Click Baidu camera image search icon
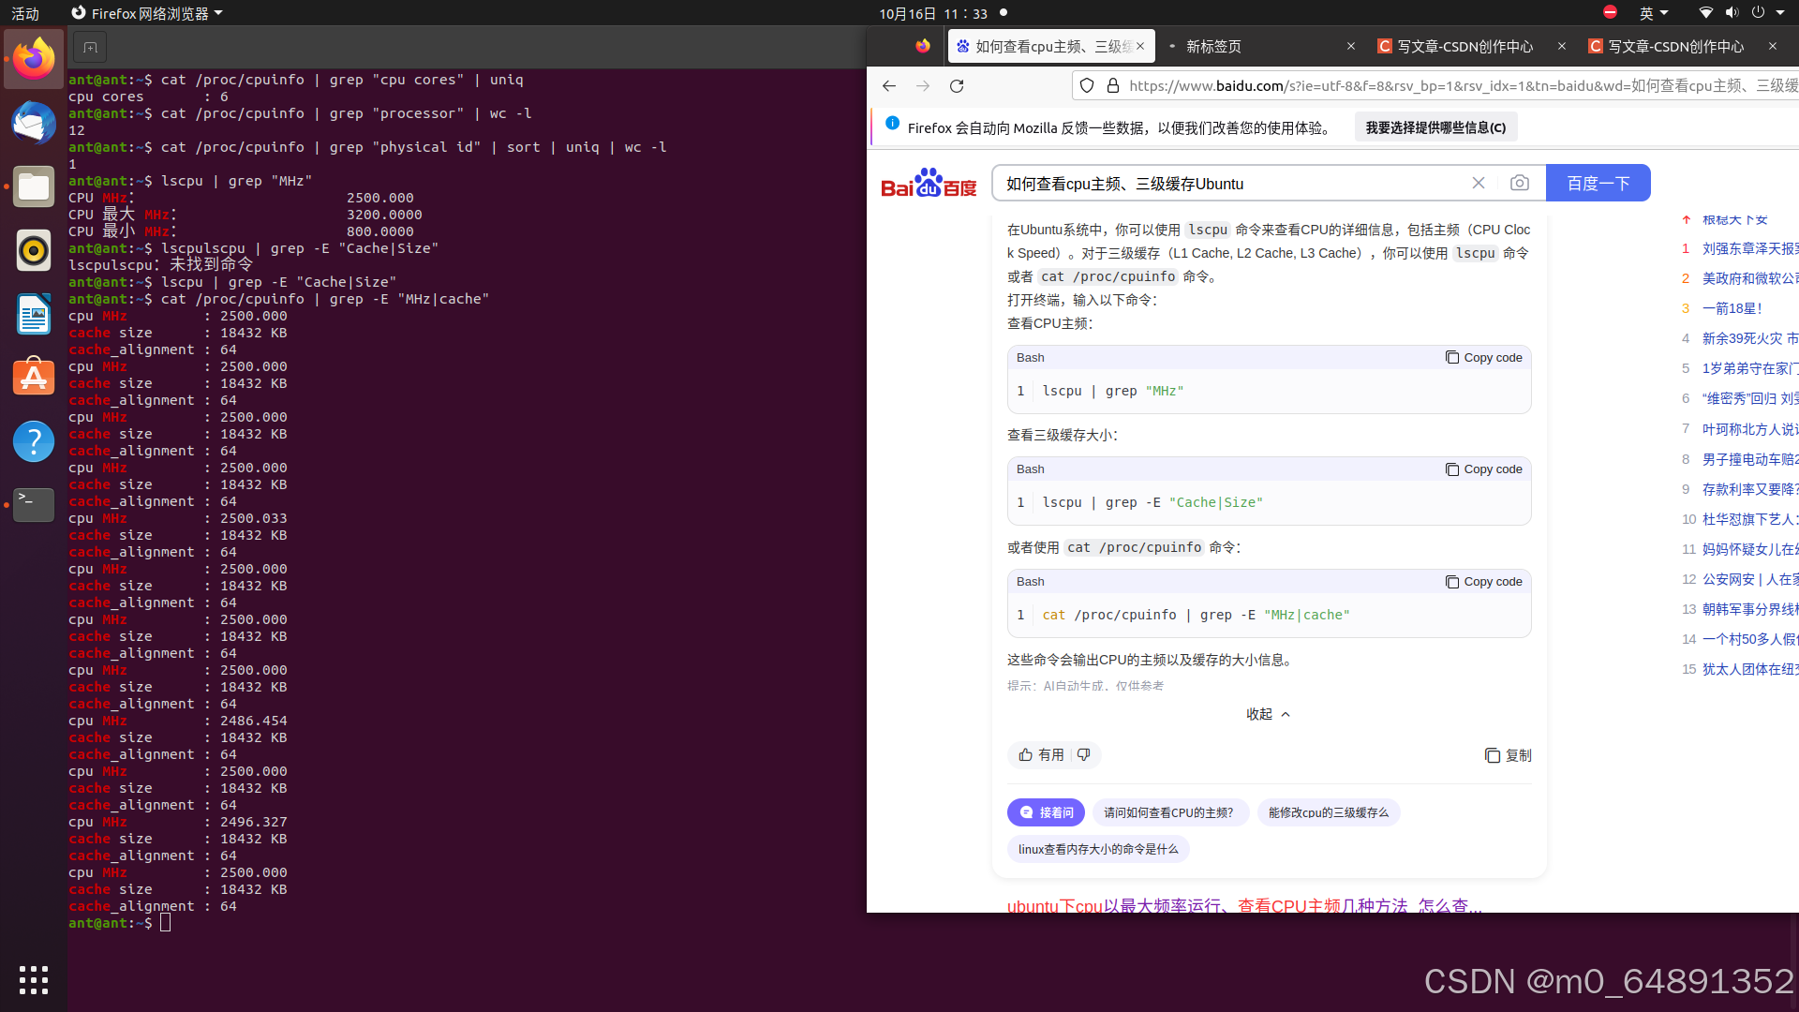The width and height of the screenshot is (1799, 1012). (x=1519, y=184)
